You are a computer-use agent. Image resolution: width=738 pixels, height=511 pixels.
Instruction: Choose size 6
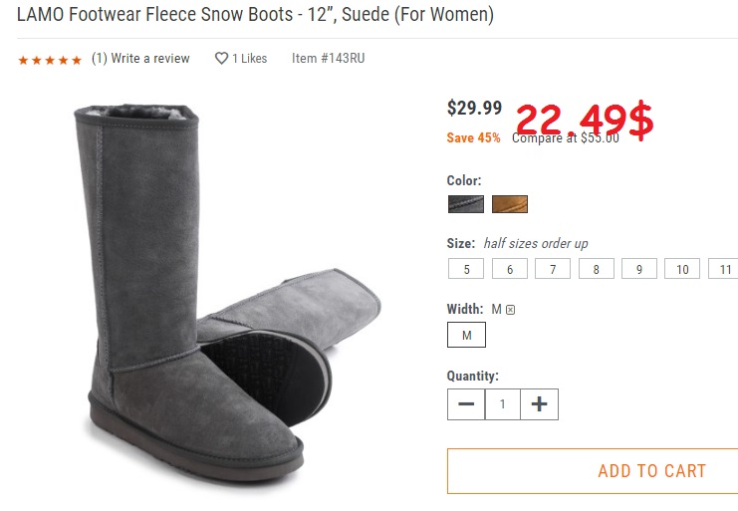pyautogui.click(x=510, y=269)
